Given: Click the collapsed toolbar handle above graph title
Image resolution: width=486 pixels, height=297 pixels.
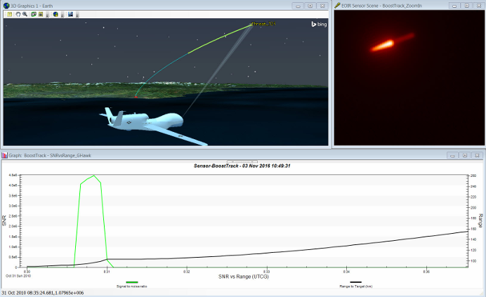Looking at the screenshot, I should pyautogui.click(x=242, y=161).
